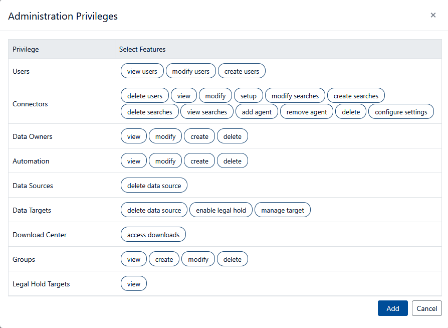Screen dimensions: 448x328
Task: Close the Administration Privileges dialog
Action: click(x=433, y=15)
